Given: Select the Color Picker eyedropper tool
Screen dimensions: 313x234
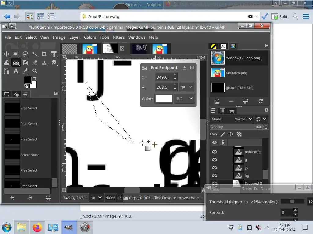Looking at the screenshot, I should coord(25,71).
